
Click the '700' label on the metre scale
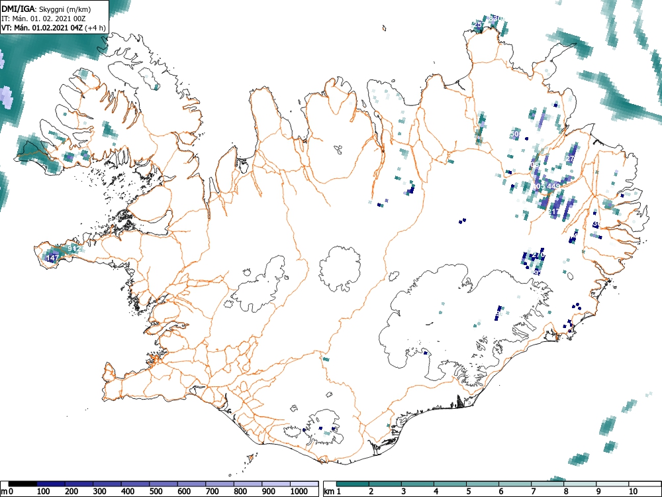coord(213,492)
